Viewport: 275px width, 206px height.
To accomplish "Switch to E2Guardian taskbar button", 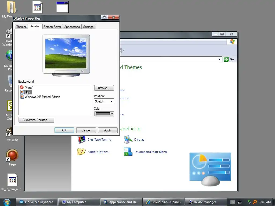I will 164,202.
